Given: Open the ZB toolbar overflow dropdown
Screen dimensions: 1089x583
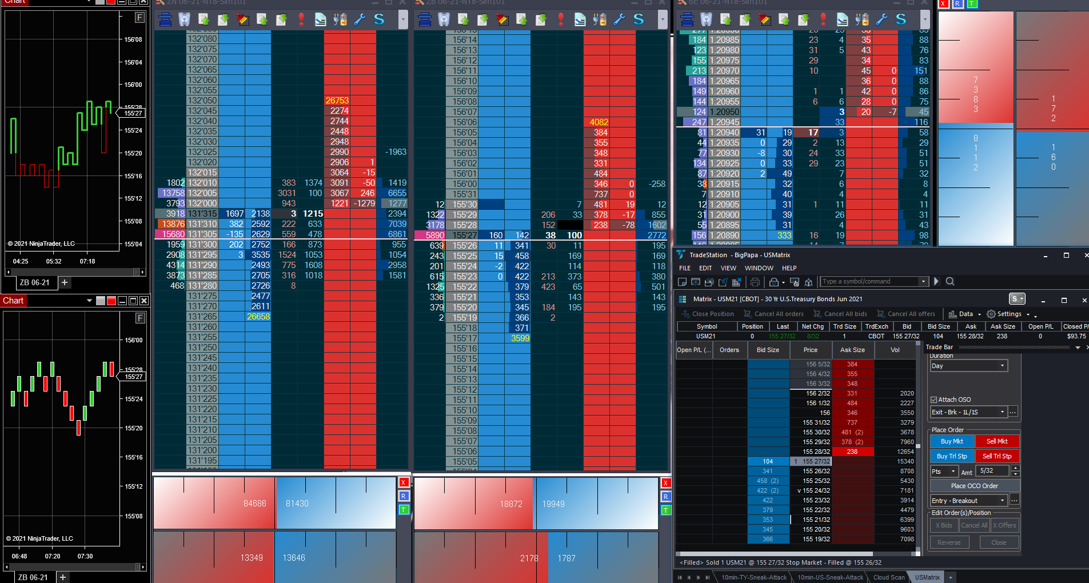Looking at the screenshot, I should pyautogui.click(x=663, y=20).
